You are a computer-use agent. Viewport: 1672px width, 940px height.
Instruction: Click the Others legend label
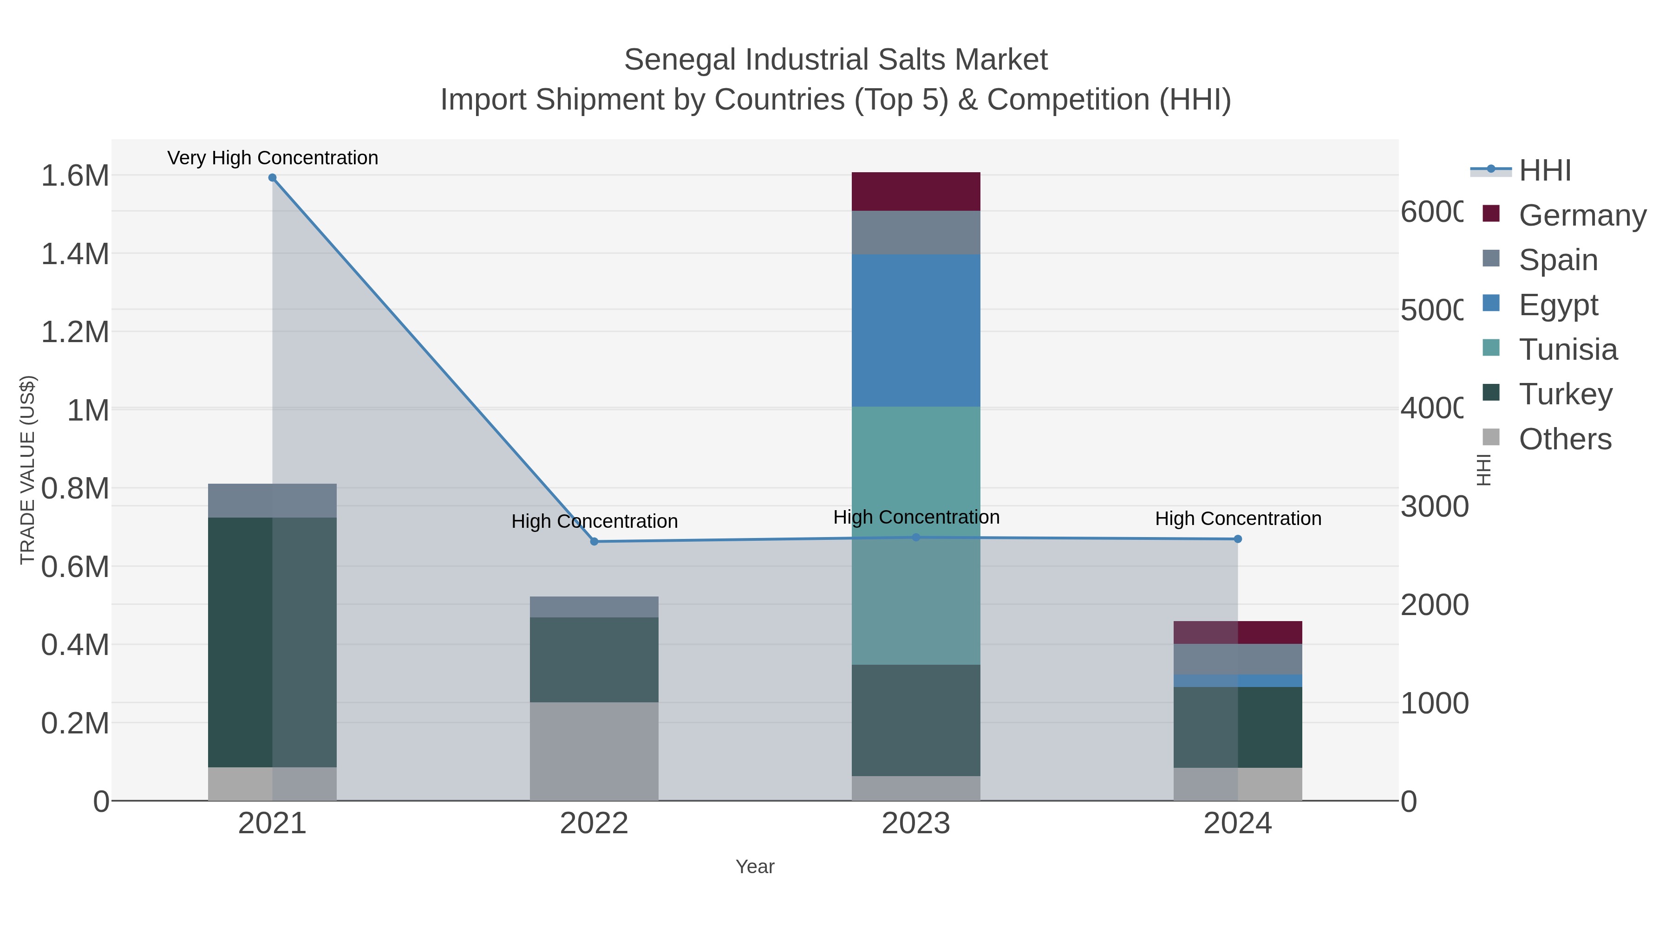[x=1565, y=439]
